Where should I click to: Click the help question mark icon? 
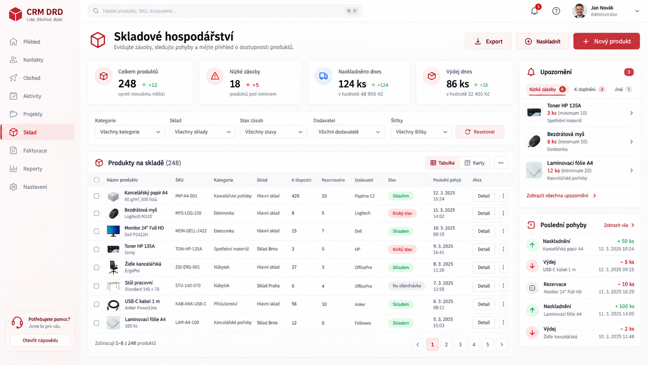point(556,11)
